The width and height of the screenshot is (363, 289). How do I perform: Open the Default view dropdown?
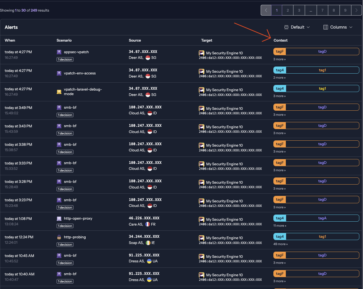pos(297,27)
